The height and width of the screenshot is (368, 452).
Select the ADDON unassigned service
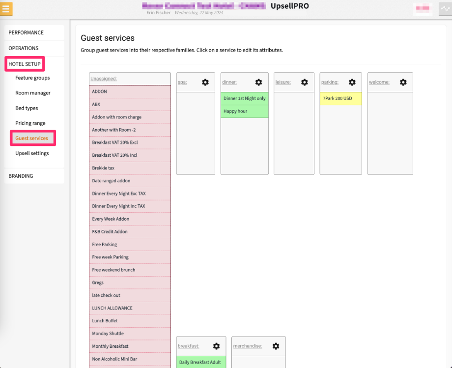click(x=130, y=92)
